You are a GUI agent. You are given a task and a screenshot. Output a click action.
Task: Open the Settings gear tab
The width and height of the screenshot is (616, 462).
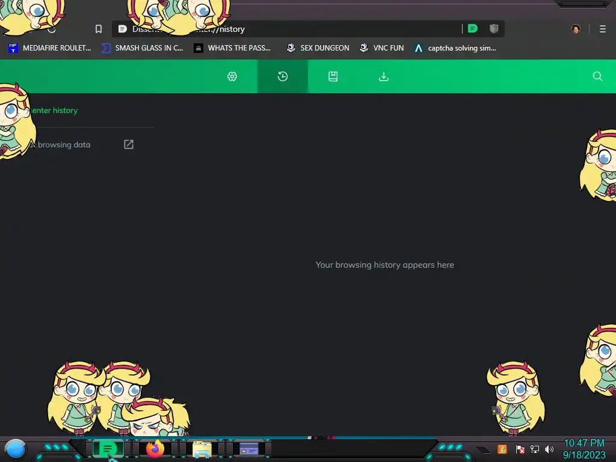tap(232, 76)
